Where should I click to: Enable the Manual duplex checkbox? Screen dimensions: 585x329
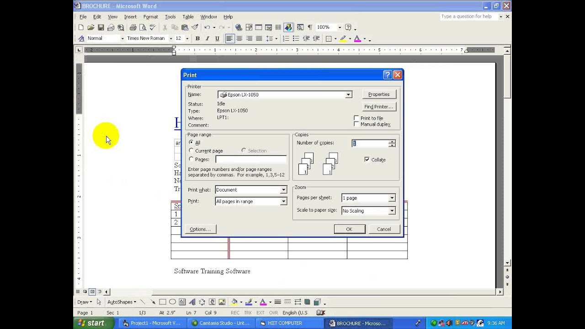[356, 124]
